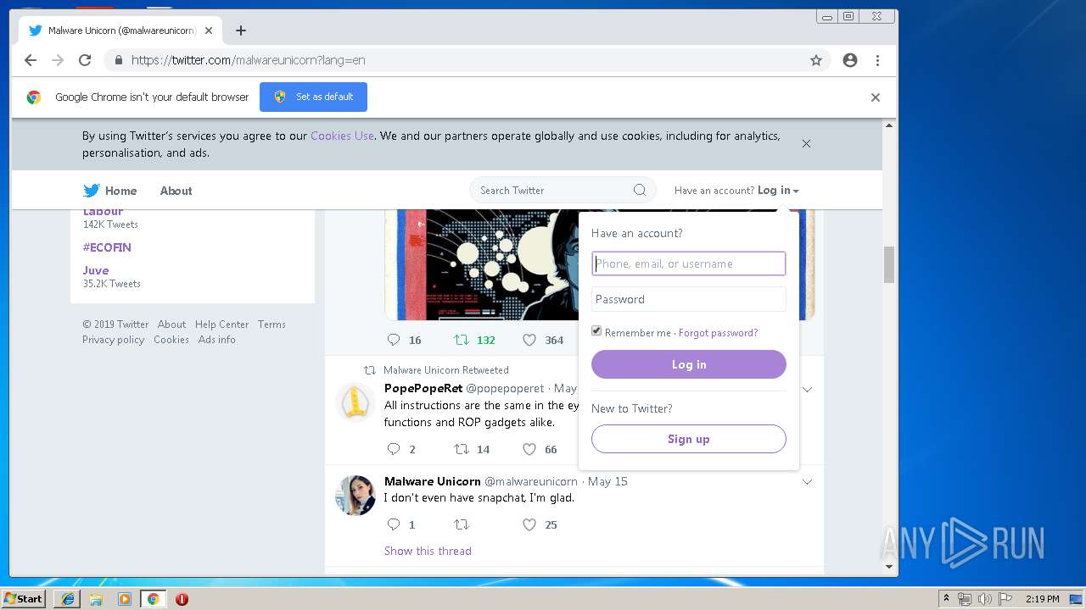Click the search magnifier icon
The height and width of the screenshot is (610, 1086).
coord(640,190)
